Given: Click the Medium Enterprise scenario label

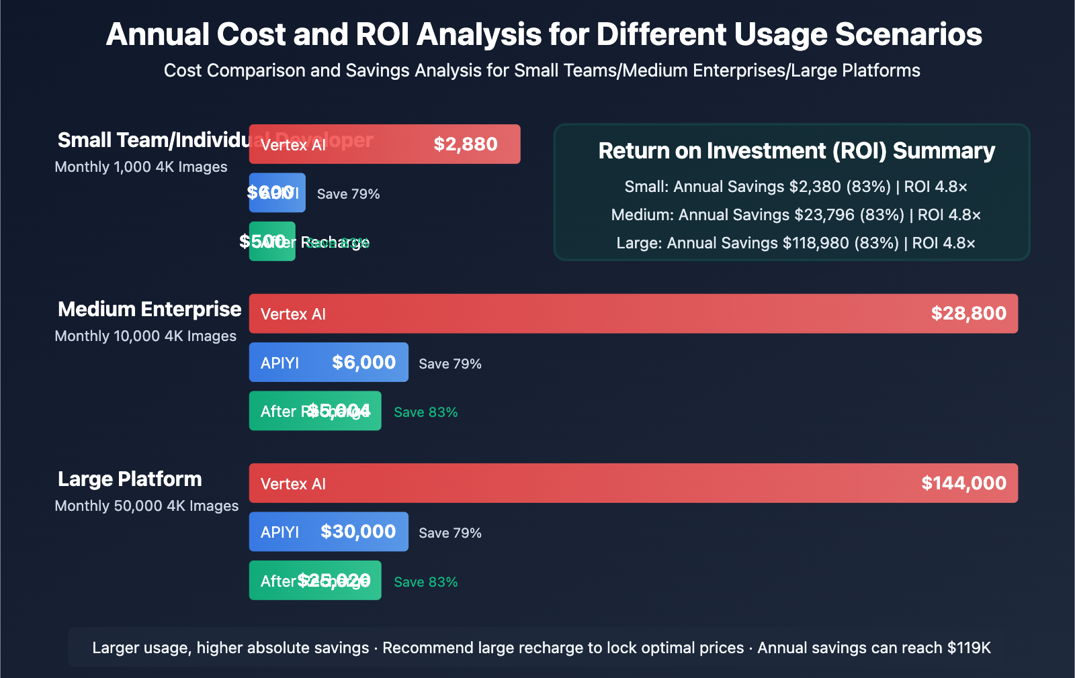Looking at the screenshot, I should pos(149,309).
